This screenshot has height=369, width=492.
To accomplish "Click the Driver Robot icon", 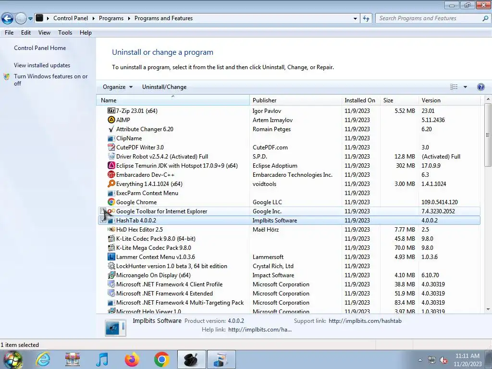I will tap(111, 156).
